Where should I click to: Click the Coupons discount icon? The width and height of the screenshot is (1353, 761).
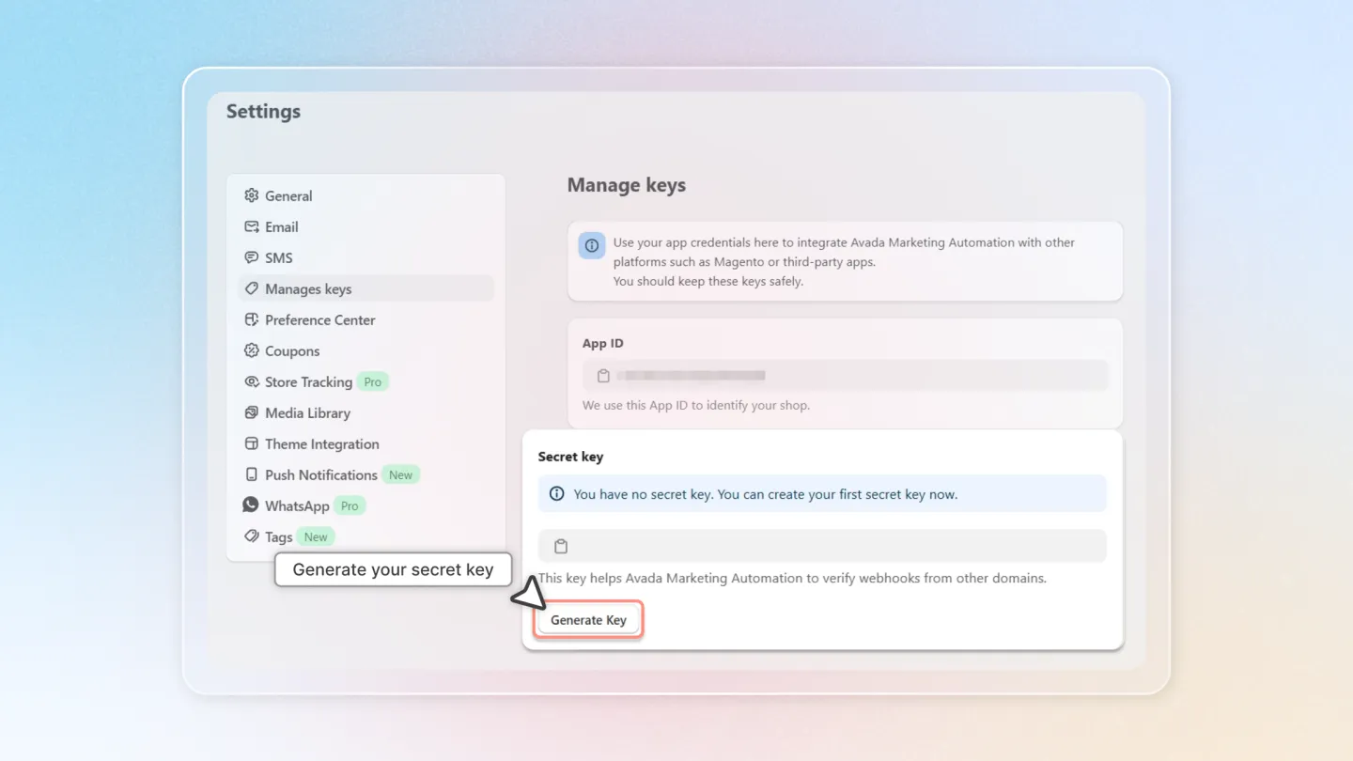pos(251,350)
